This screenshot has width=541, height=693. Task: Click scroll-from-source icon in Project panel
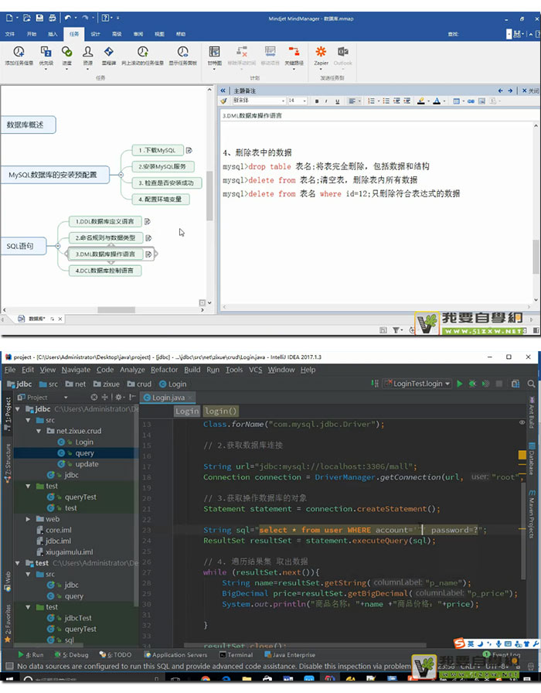[x=94, y=397]
